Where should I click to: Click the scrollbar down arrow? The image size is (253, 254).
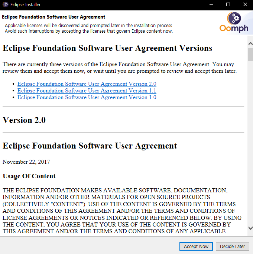(250, 228)
